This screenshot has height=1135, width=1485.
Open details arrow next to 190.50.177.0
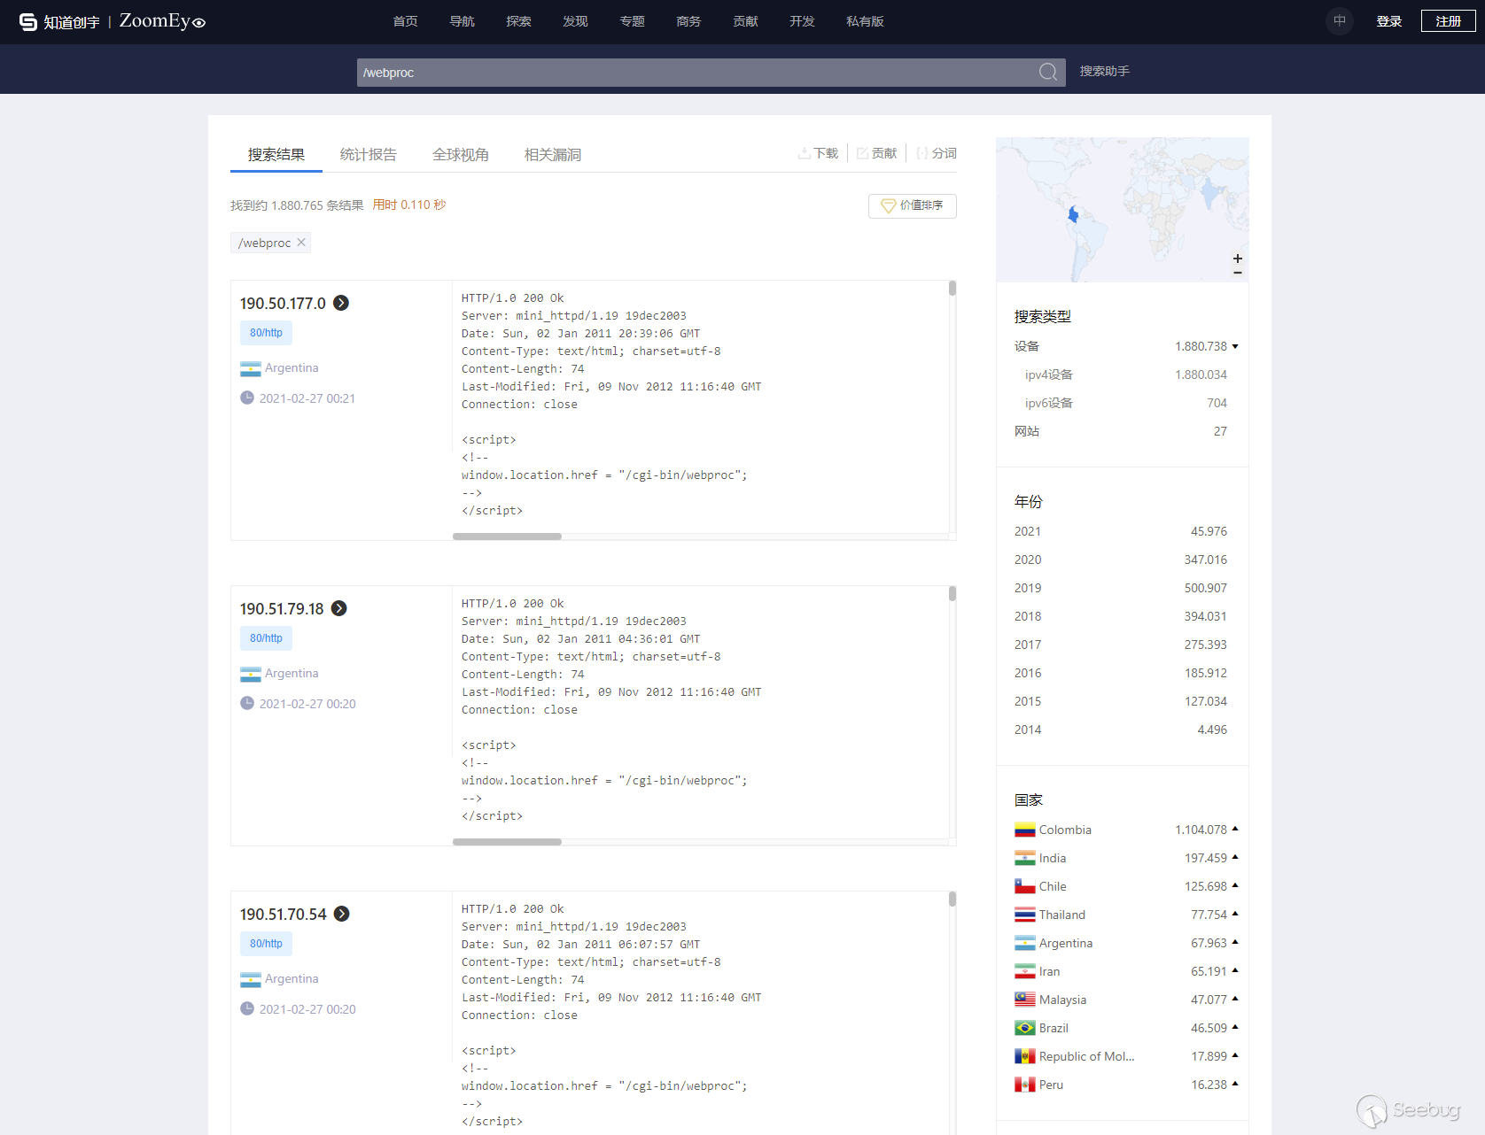pos(341,303)
